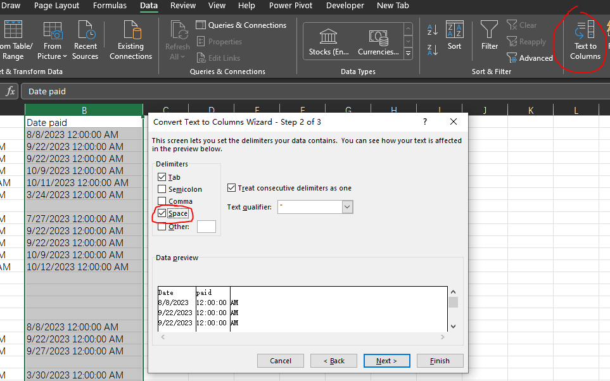Check the Semicolon delimiter
The width and height of the screenshot is (610, 381).
click(x=162, y=189)
